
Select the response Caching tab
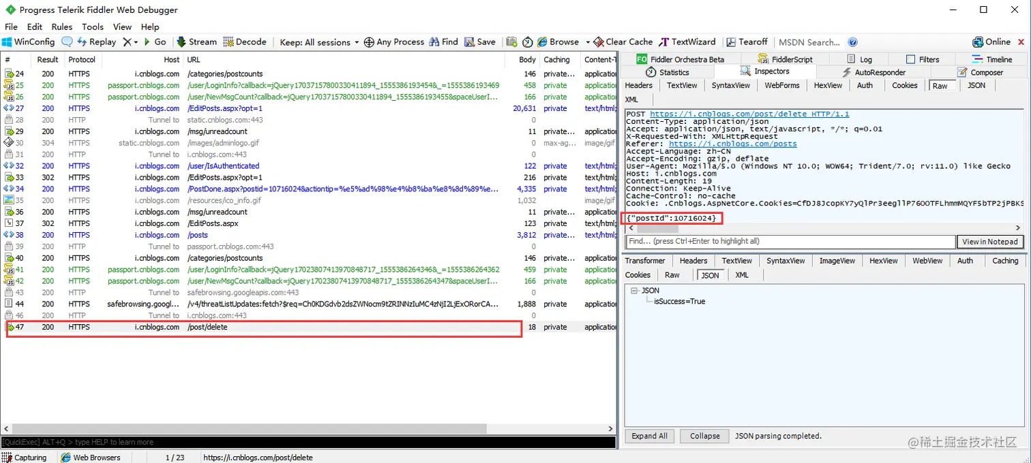[x=1005, y=261]
